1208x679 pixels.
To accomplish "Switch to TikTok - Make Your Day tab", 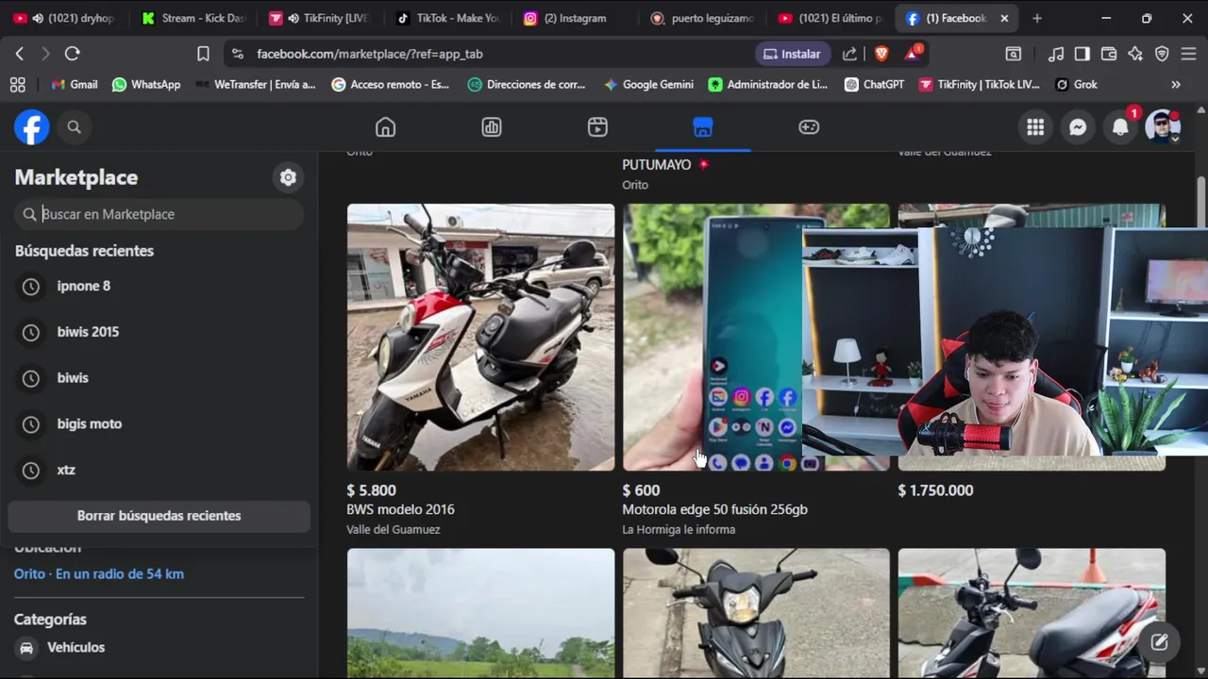I will pos(447,18).
